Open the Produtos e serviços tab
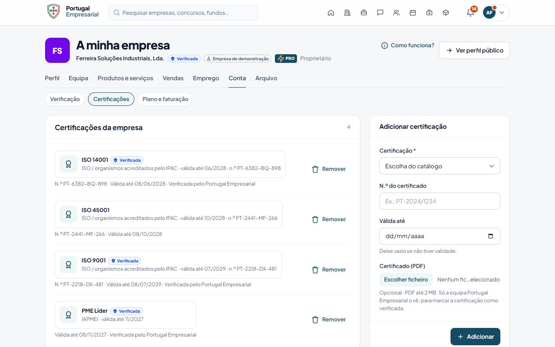Image resolution: width=555 pixels, height=347 pixels. (x=125, y=78)
